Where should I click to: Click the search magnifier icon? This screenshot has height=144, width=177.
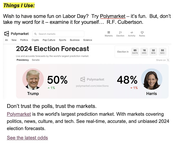[35, 34]
